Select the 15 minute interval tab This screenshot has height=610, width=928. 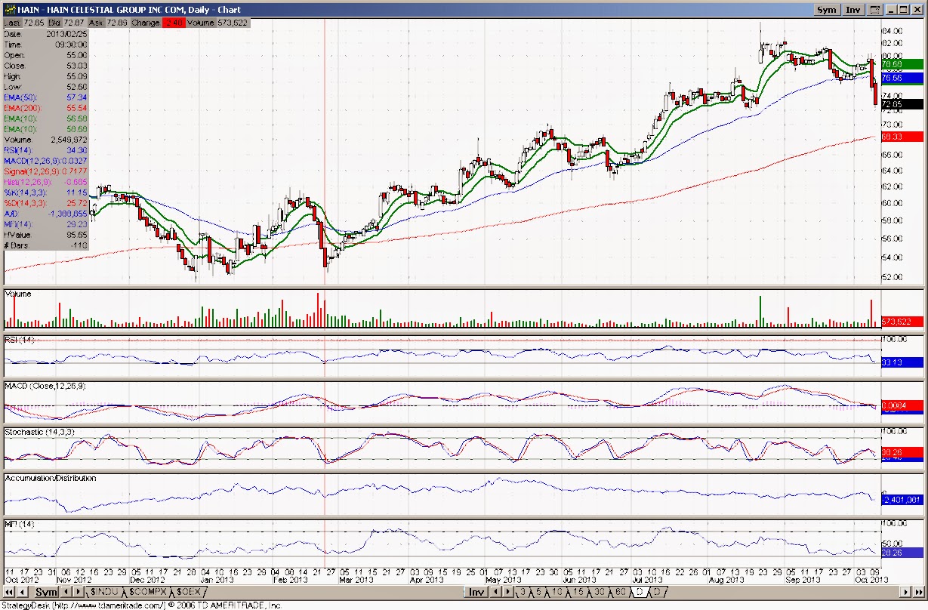(578, 592)
